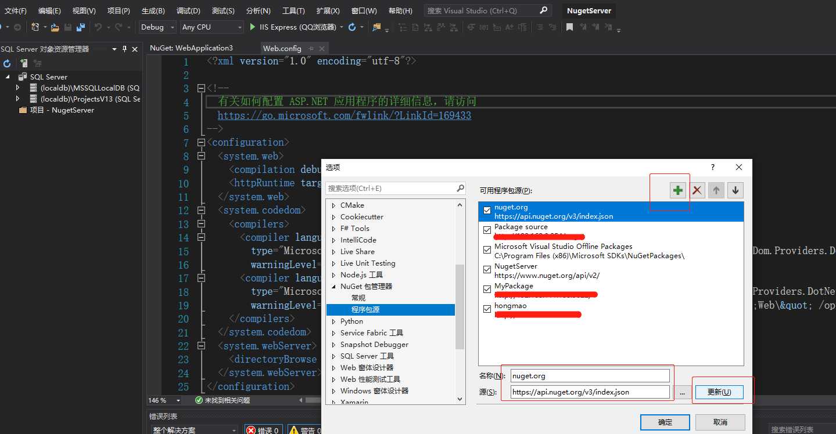The image size is (836, 434).
Task: Click the options tree scroll down arrow
Action: coord(460,399)
